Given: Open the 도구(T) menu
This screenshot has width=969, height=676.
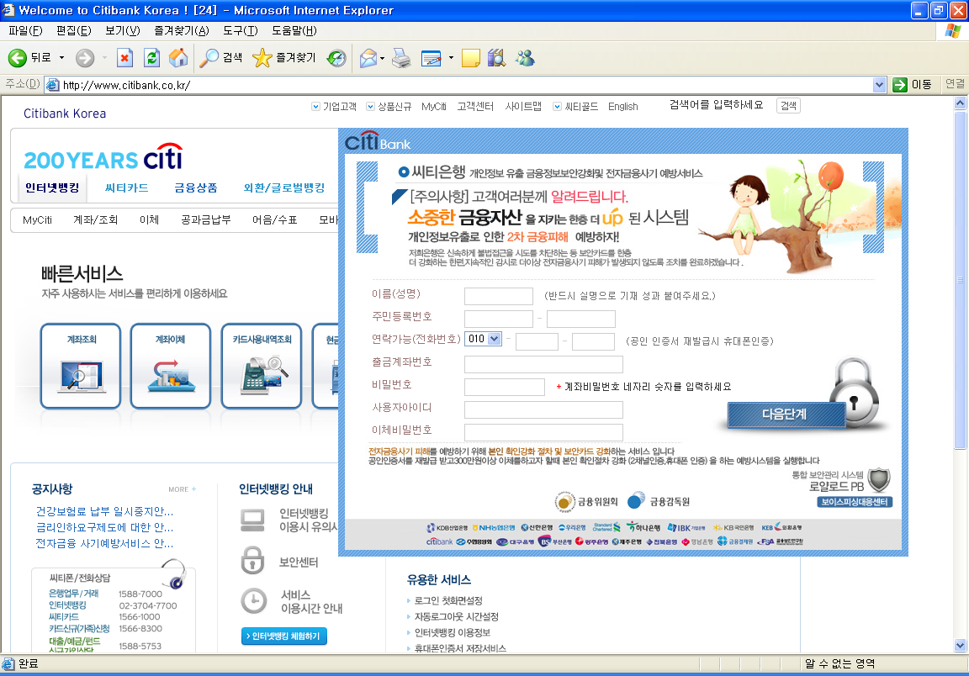Looking at the screenshot, I should point(241,30).
